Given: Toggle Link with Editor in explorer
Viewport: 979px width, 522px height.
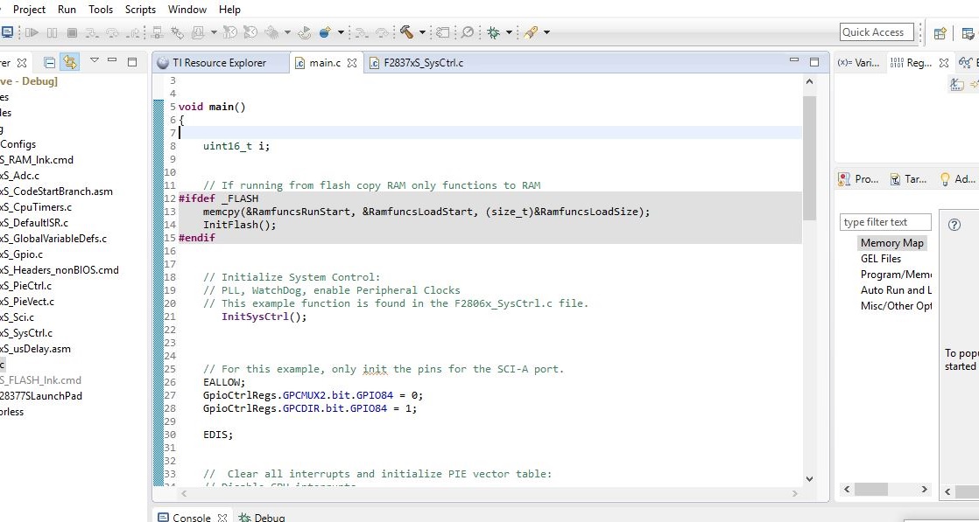Looking at the screenshot, I should coord(70,62).
